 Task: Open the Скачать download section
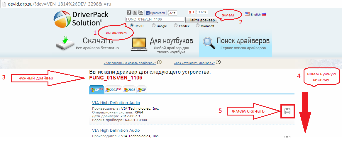pyautogui.click(x=97, y=41)
